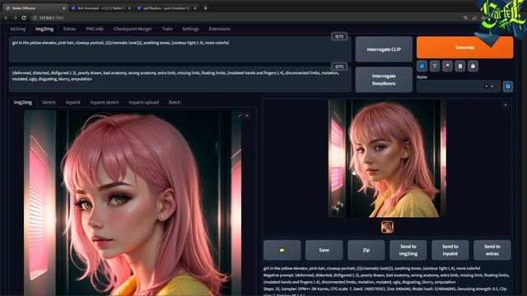Go to the Checkpoint Merger tab
This screenshot has width=527, height=296.
(x=133, y=29)
